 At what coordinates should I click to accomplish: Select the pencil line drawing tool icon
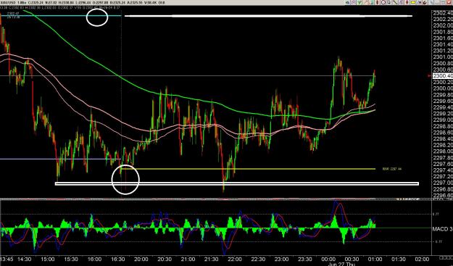pyautogui.click(x=395, y=2)
